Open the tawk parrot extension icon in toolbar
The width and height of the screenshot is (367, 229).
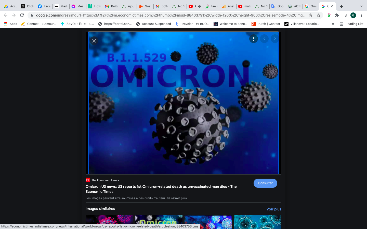point(329,15)
